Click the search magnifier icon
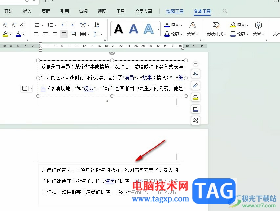Viewport: 280px width, 211px height. click(225, 11)
